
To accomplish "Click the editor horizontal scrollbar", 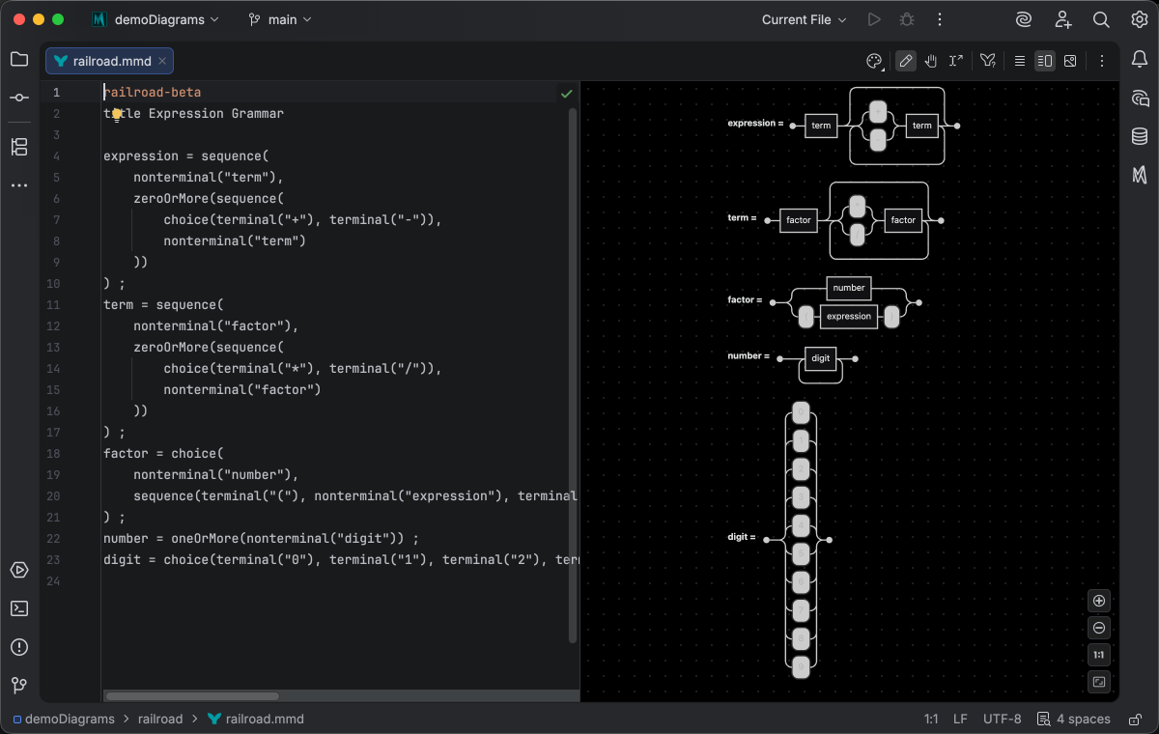I will [x=192, y=695].
